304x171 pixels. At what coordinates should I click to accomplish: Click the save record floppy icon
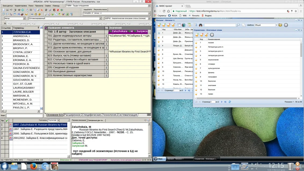(x=7, y=10)
